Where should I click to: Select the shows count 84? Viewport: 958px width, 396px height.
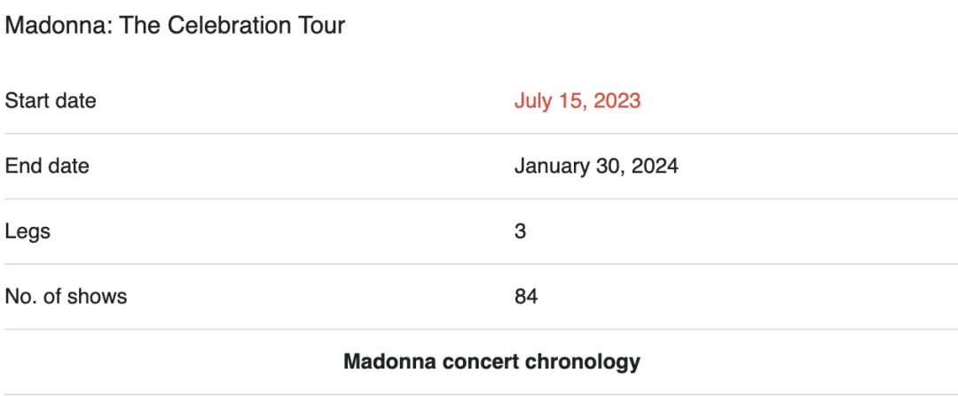tap(526, 297)
